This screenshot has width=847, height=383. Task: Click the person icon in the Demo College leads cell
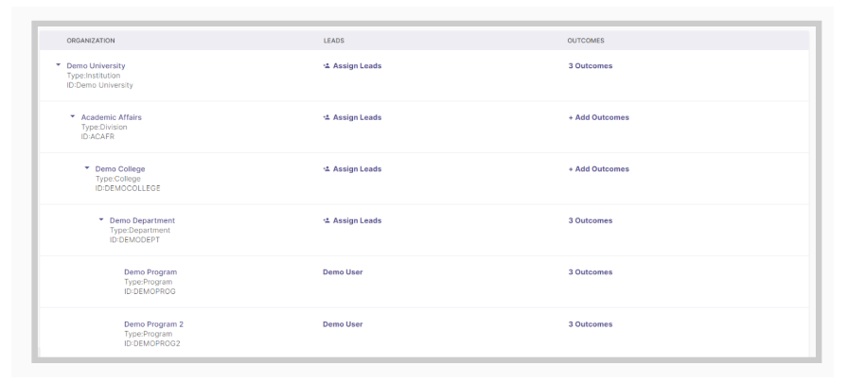326,169
